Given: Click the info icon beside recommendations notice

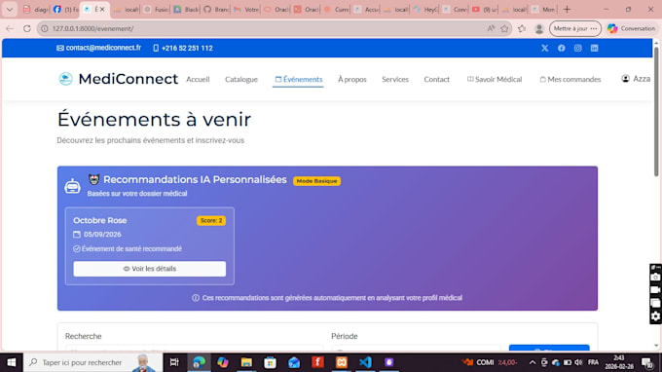Looking at the screenshot, I should click(196, 298).
